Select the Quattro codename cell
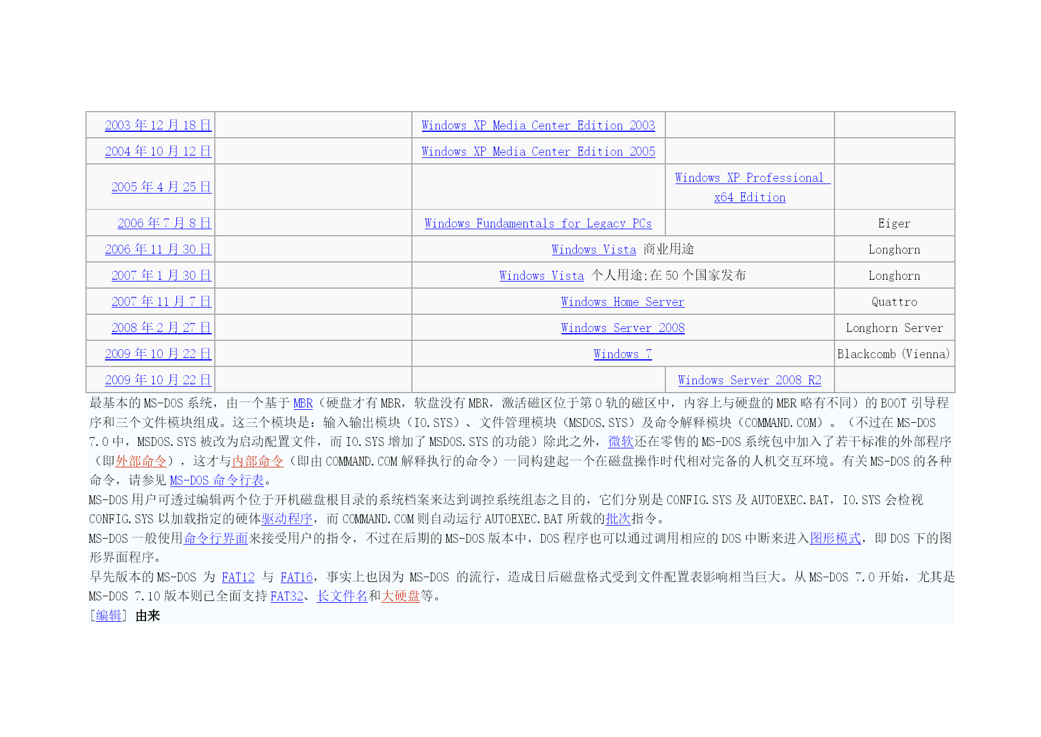 (894, 302)
